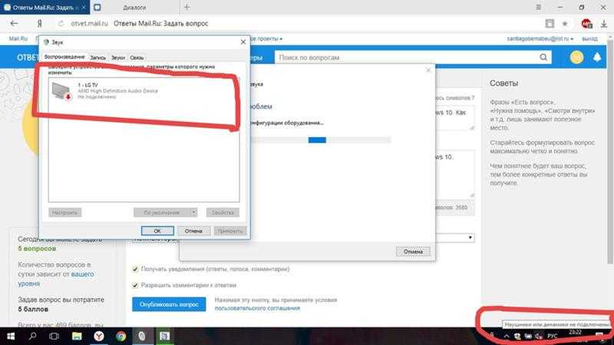Open the green troubleshooter taskbar item
The width and height of the screenshot is (614, 345).
tap(164, 336)
